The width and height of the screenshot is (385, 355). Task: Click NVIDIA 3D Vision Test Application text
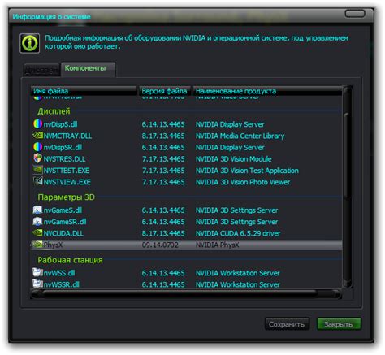pos(247,171)
